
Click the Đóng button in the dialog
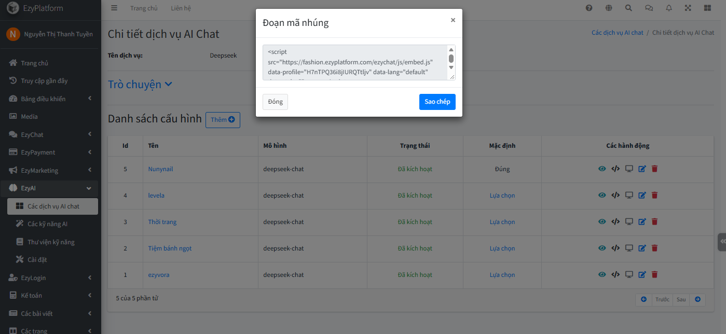pos(275,102)
